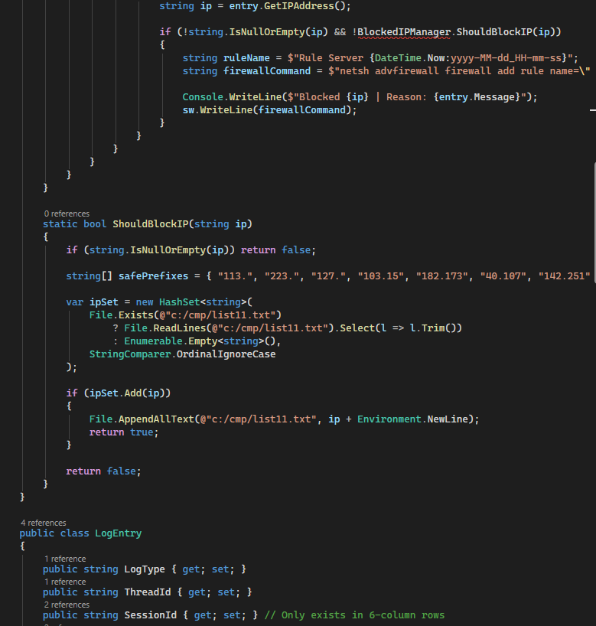Click the 'Rule Server' string text
The height and width of the screenshot is (626, 596).
[331, 58]
